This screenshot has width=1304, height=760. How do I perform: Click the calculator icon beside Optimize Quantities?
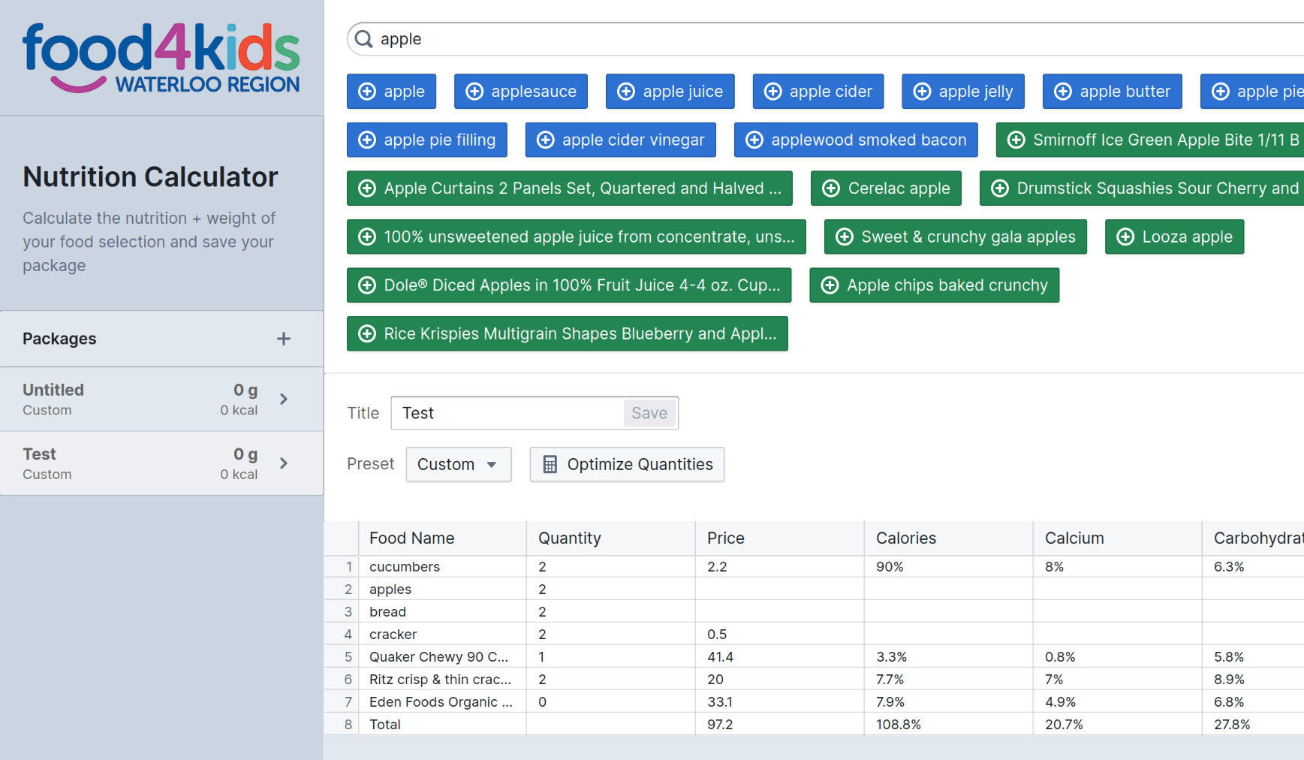[x=549, y=464]
